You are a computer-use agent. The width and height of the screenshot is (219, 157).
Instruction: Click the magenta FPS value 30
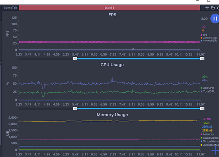click(x=204, y=27)
